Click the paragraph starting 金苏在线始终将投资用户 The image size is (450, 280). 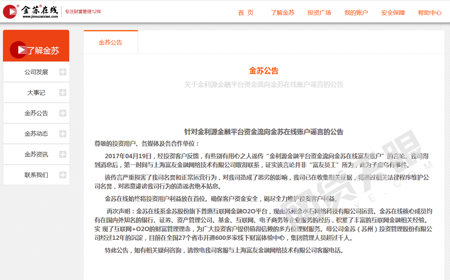coord(221,199)
